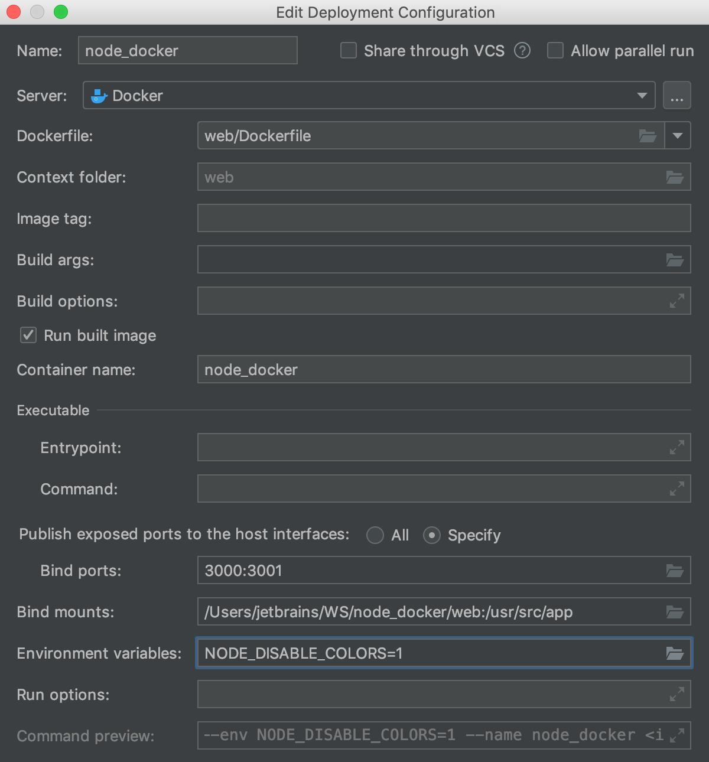709x762 pixels.
Task: Expand the Command preview field
Action: [x=677, y=735]
